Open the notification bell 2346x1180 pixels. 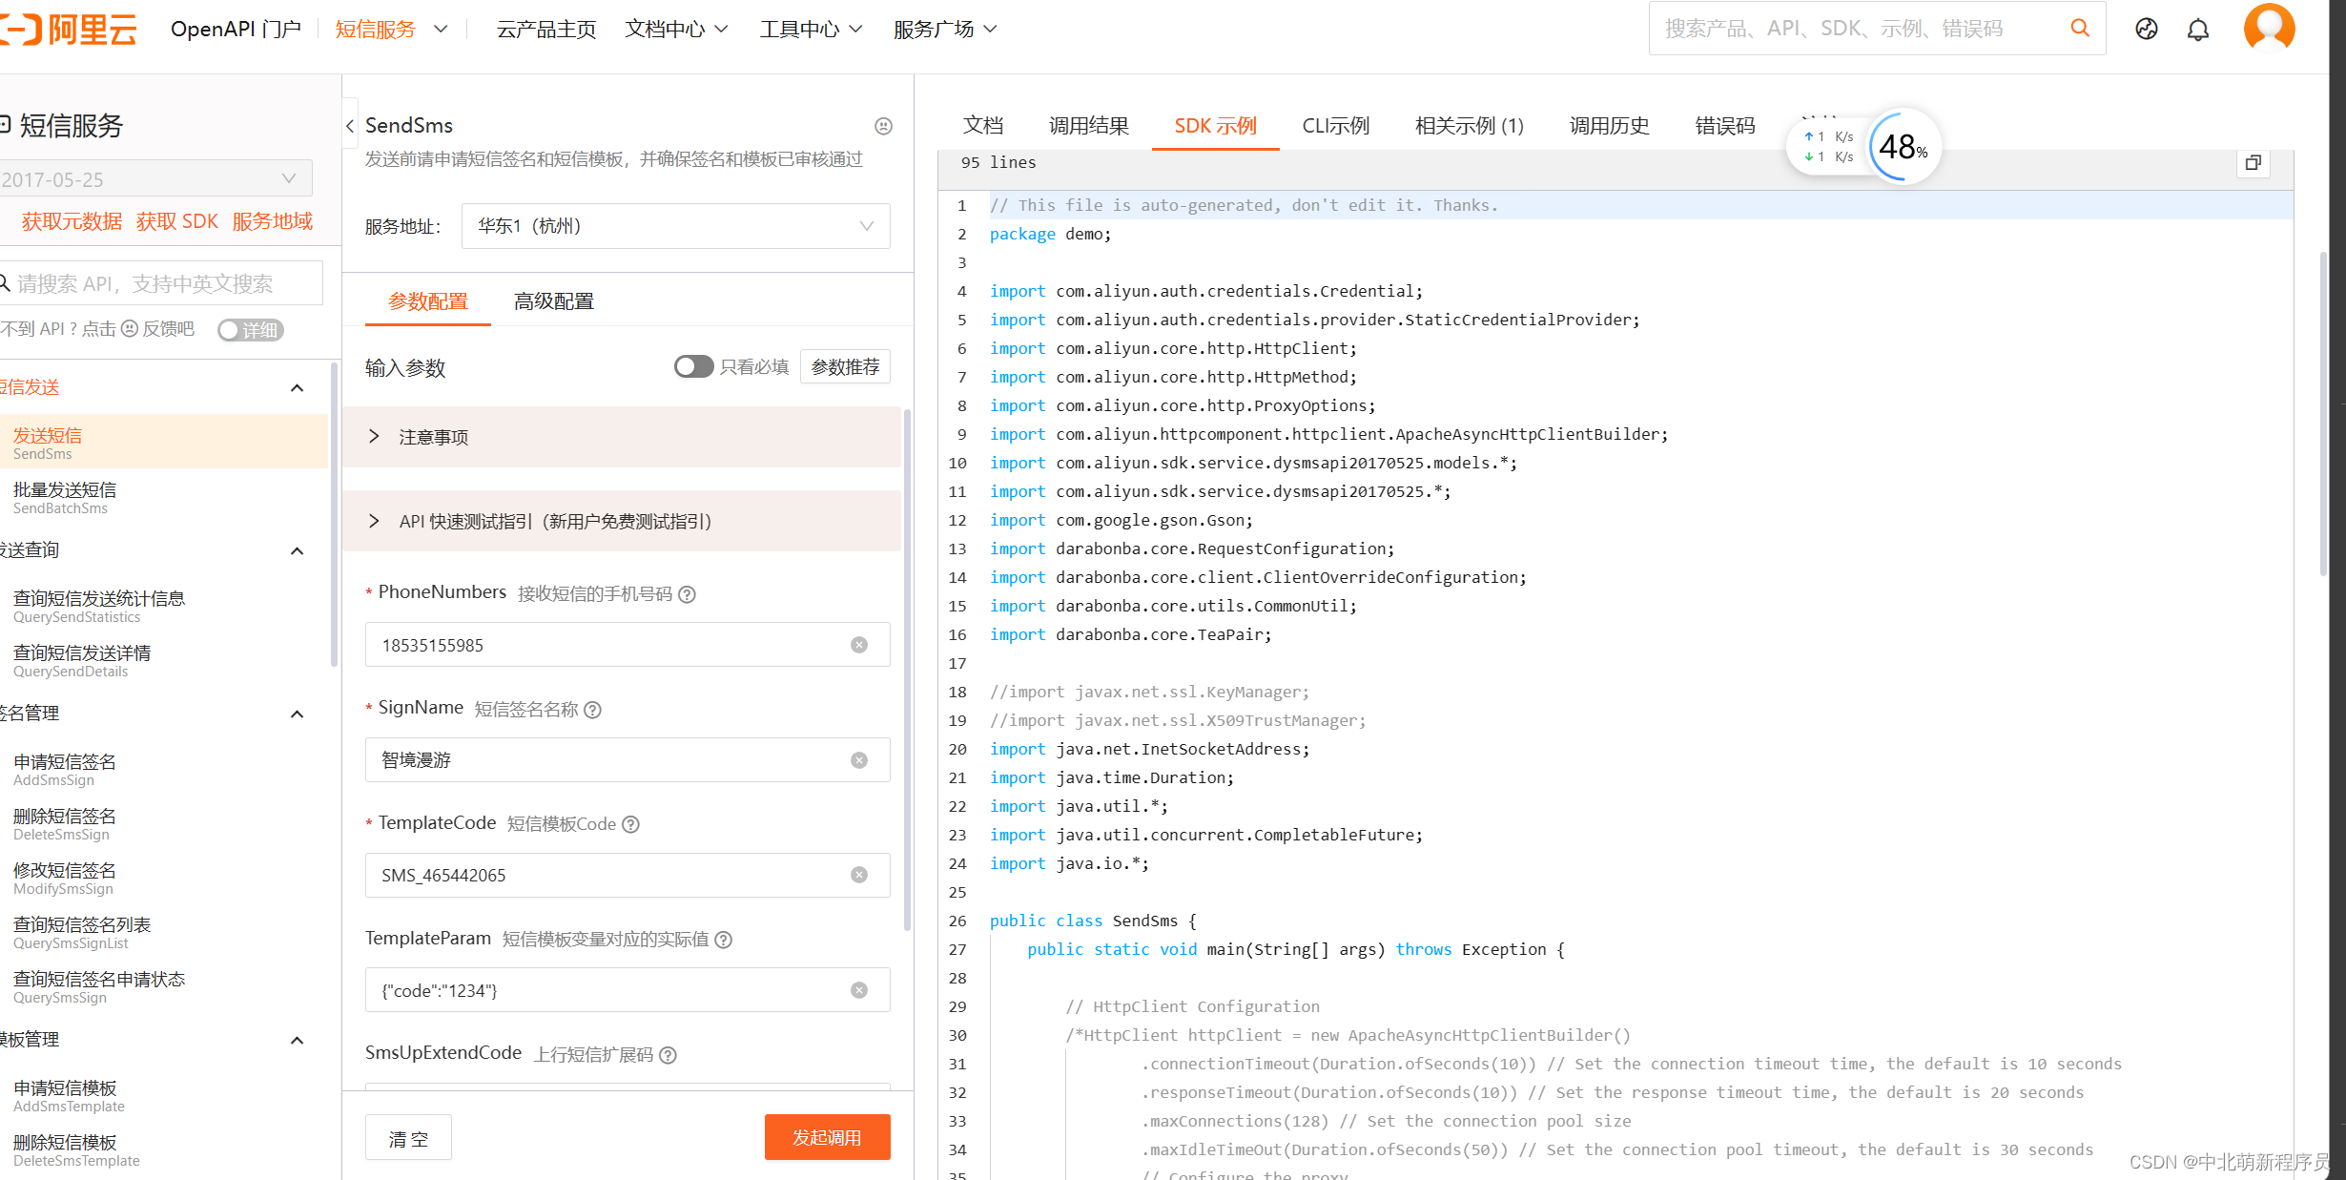[2198, 30]
